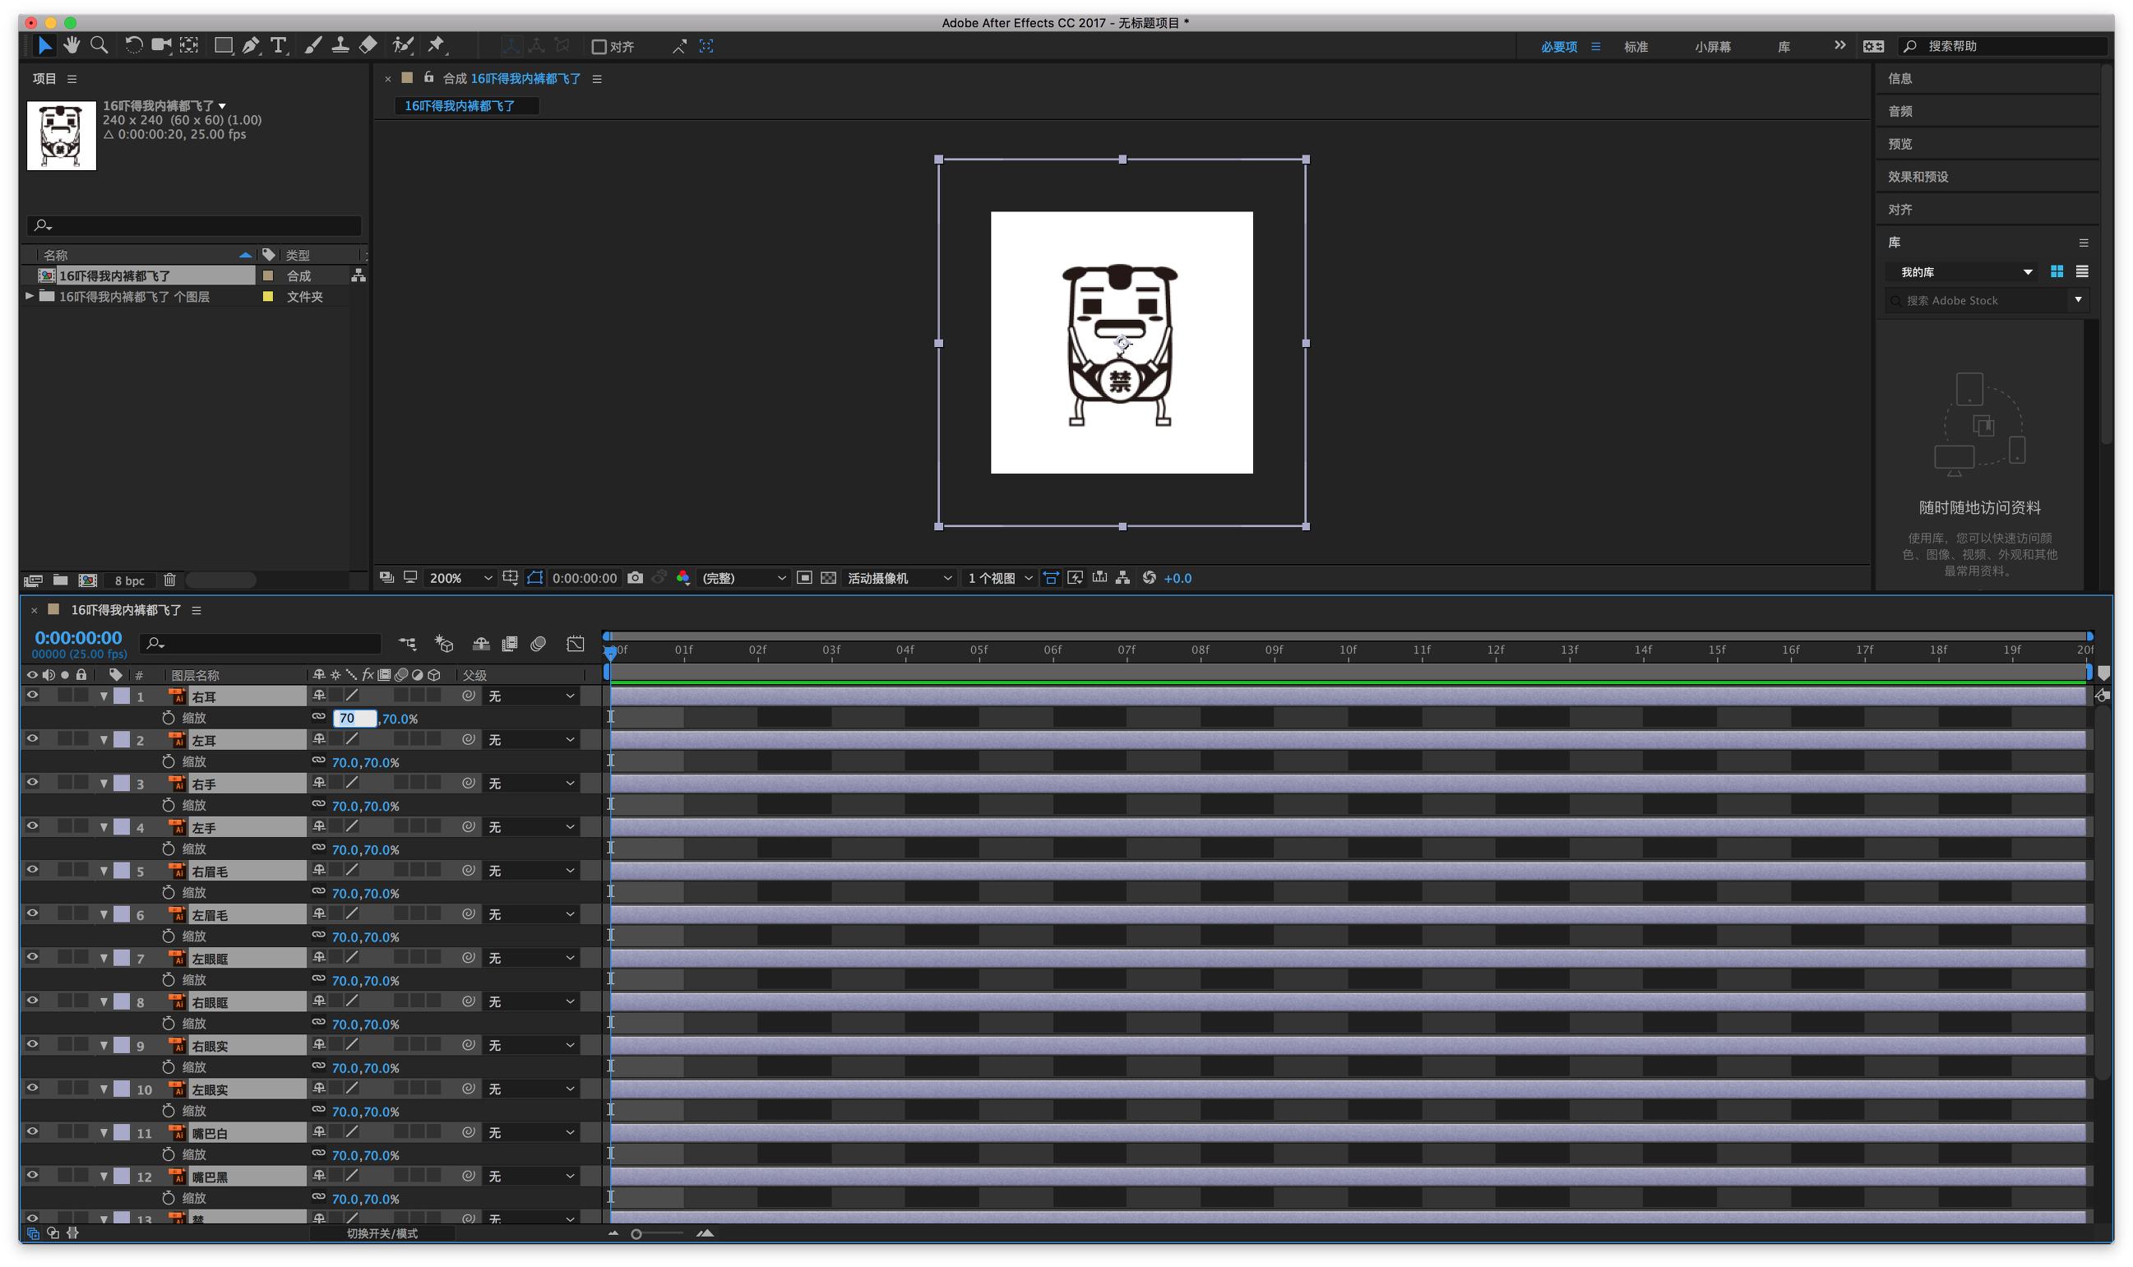Click the trash delete icon in project panel
Image resolution: width=2133 pixels, height=1267 pixels.
169,580
